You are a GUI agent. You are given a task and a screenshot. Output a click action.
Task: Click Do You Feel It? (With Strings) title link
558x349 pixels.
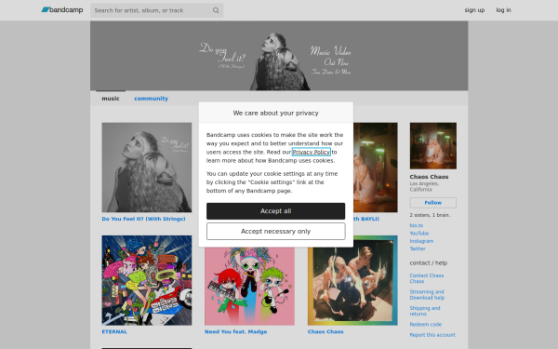(143, 219)
